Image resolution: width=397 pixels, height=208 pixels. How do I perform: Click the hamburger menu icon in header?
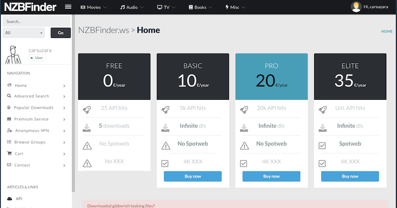pyautogui.click(x=68, y=7)
